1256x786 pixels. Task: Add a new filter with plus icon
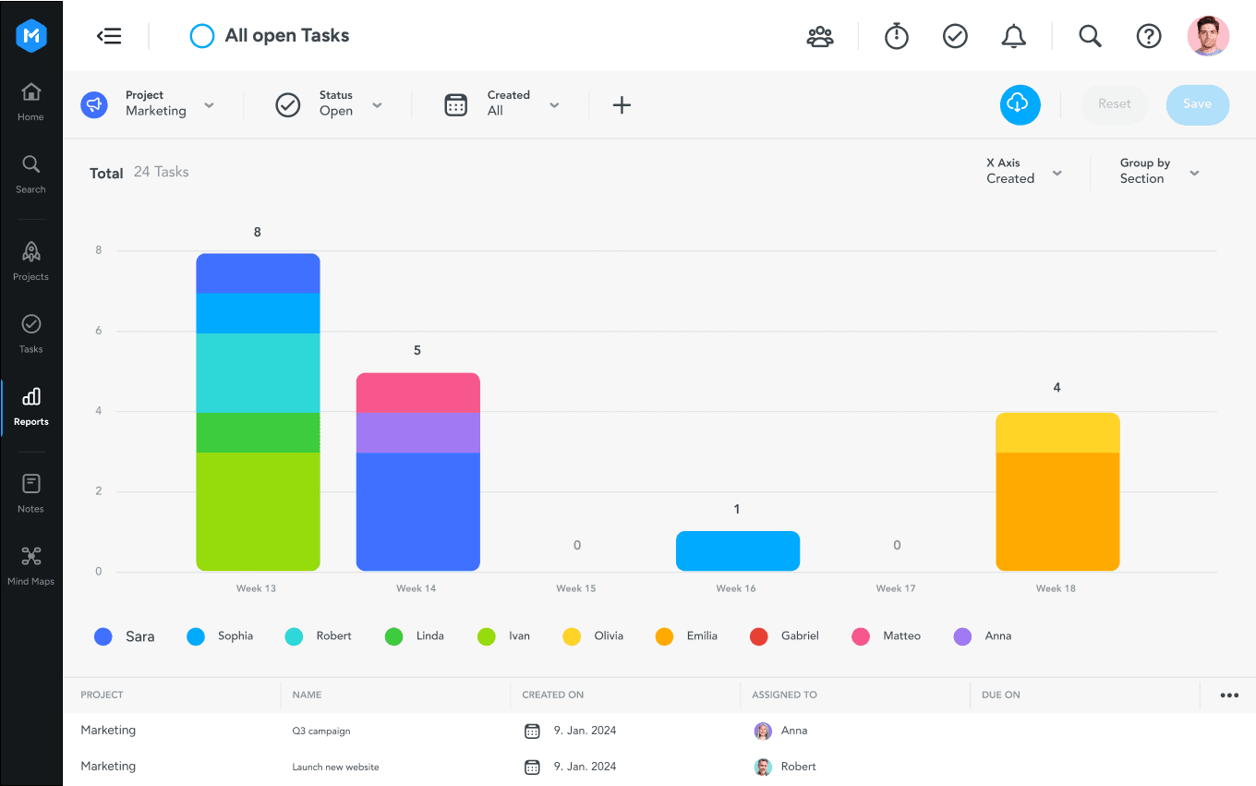[x=622, y=104]
